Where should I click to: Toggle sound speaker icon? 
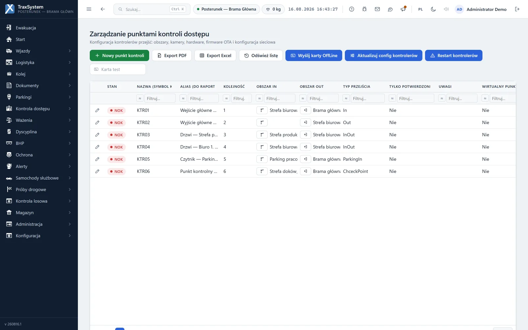(x=446, y=9)
